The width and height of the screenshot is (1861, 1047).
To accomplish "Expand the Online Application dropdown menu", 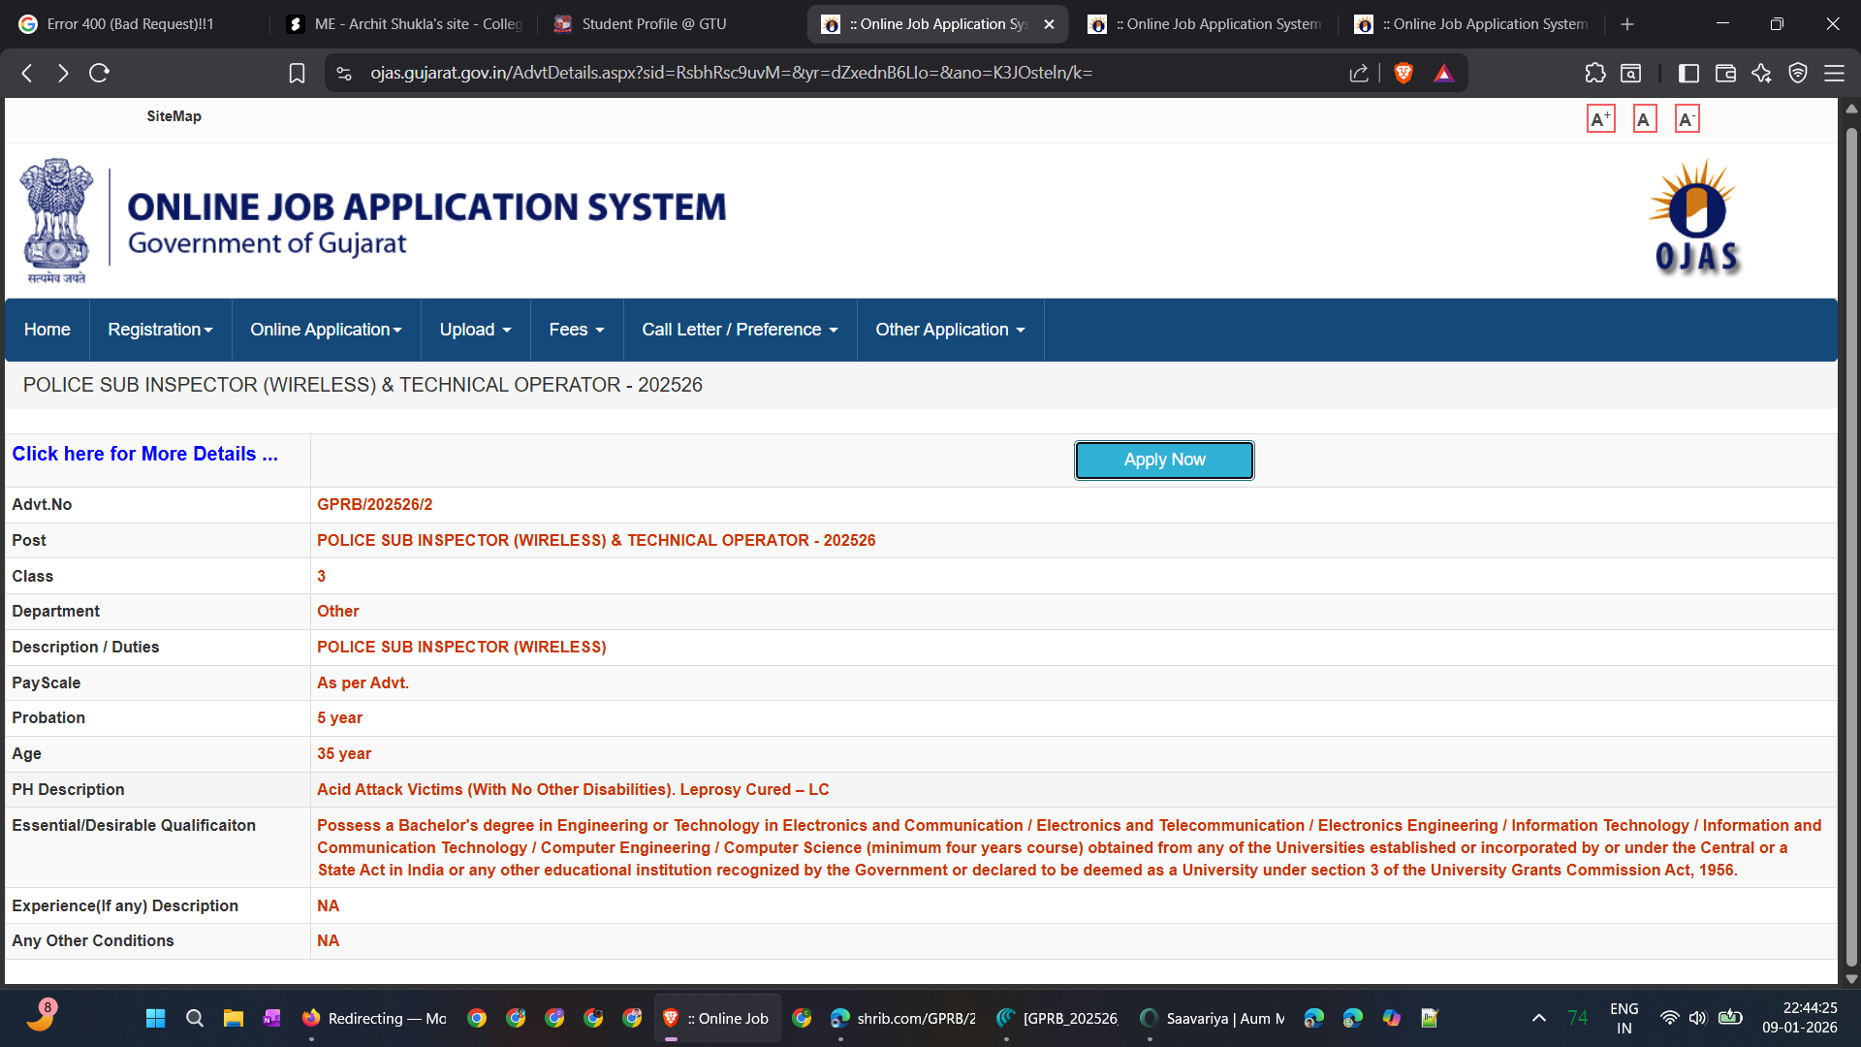I will [x=326, y=330].
